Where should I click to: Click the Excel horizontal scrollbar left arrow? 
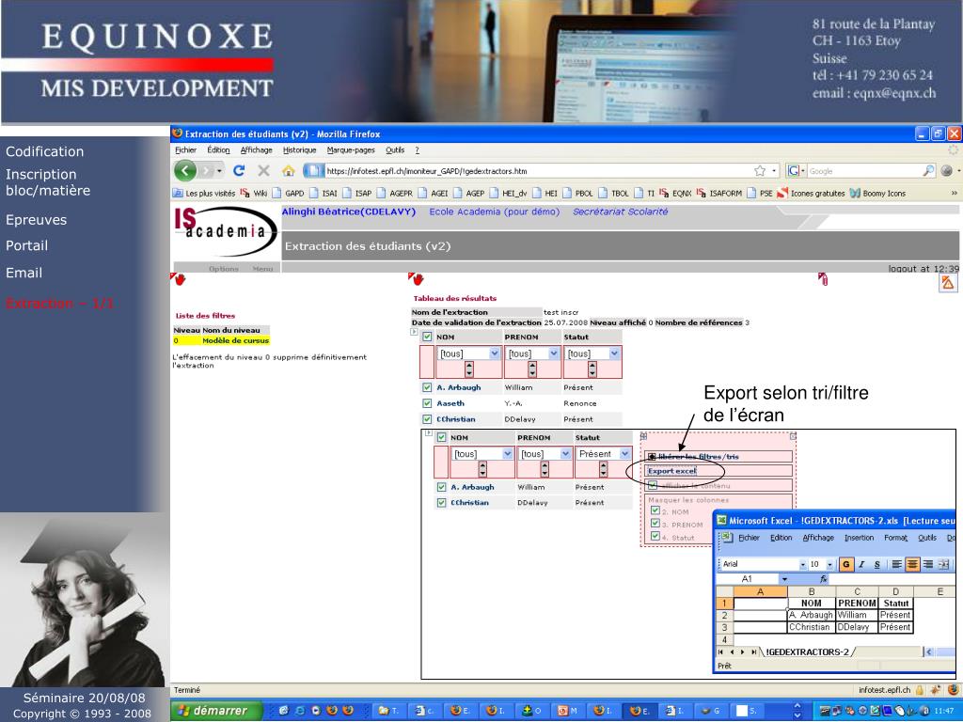click(x=928, y=652)
